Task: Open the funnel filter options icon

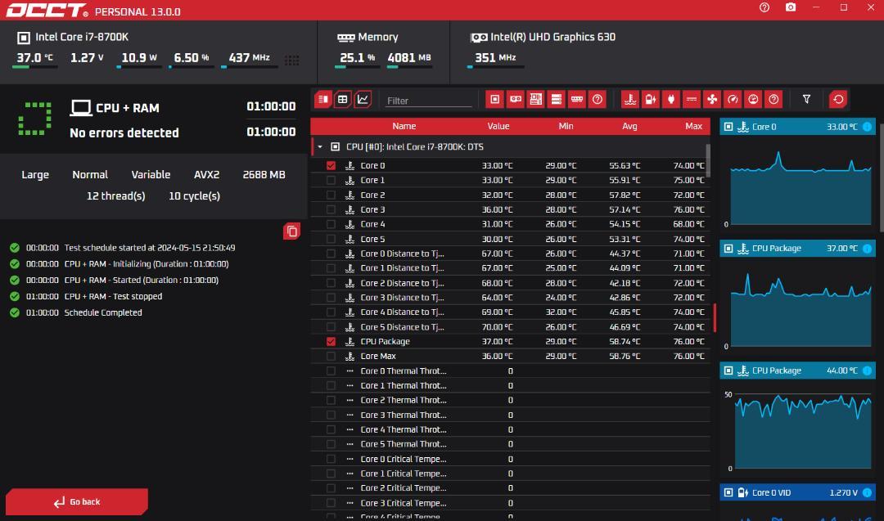Action: (807, 100)
